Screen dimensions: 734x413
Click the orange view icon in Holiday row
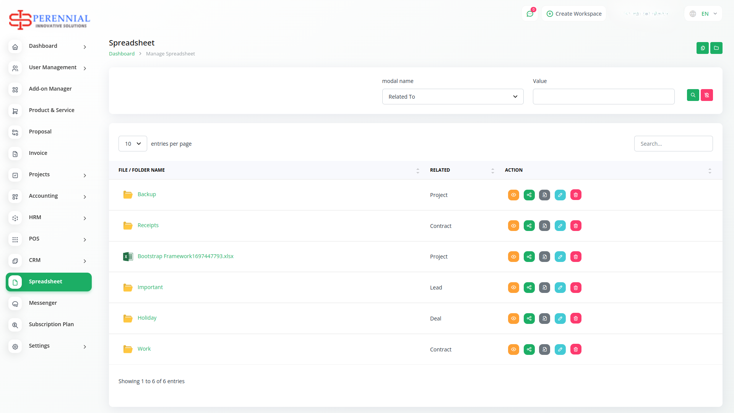click(513, 319)
